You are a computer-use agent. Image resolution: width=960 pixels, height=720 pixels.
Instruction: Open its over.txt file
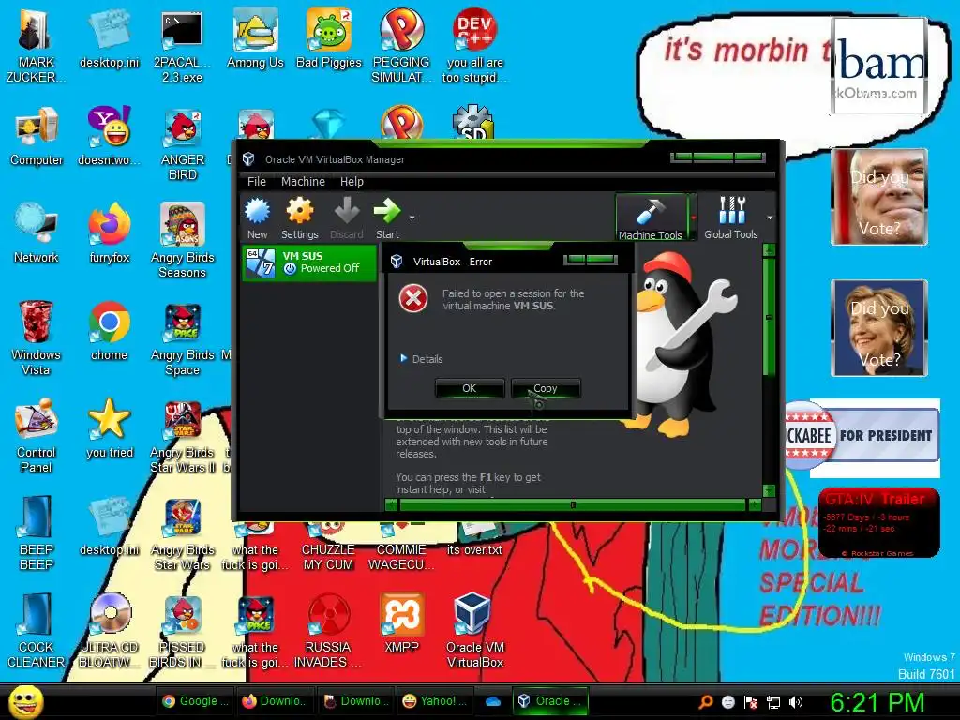click(x=474, y=537)
